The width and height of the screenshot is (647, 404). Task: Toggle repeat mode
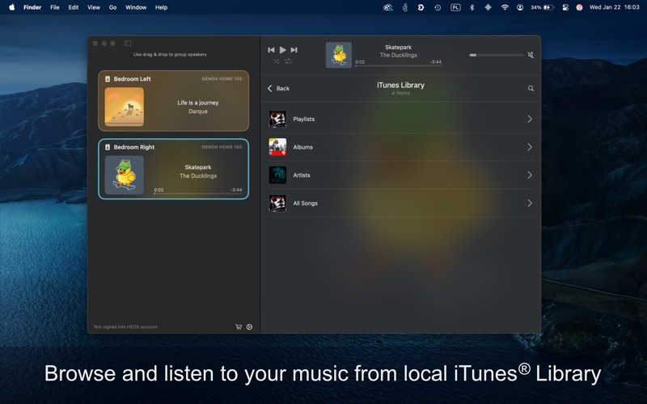coord(288,61)
